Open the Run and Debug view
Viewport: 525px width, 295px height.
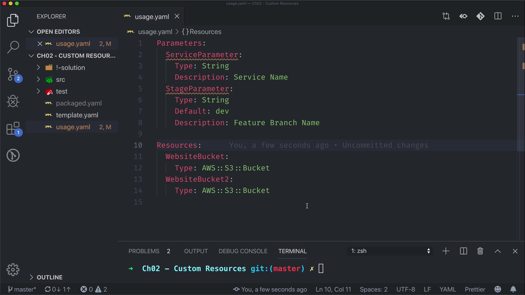point(13,101)
